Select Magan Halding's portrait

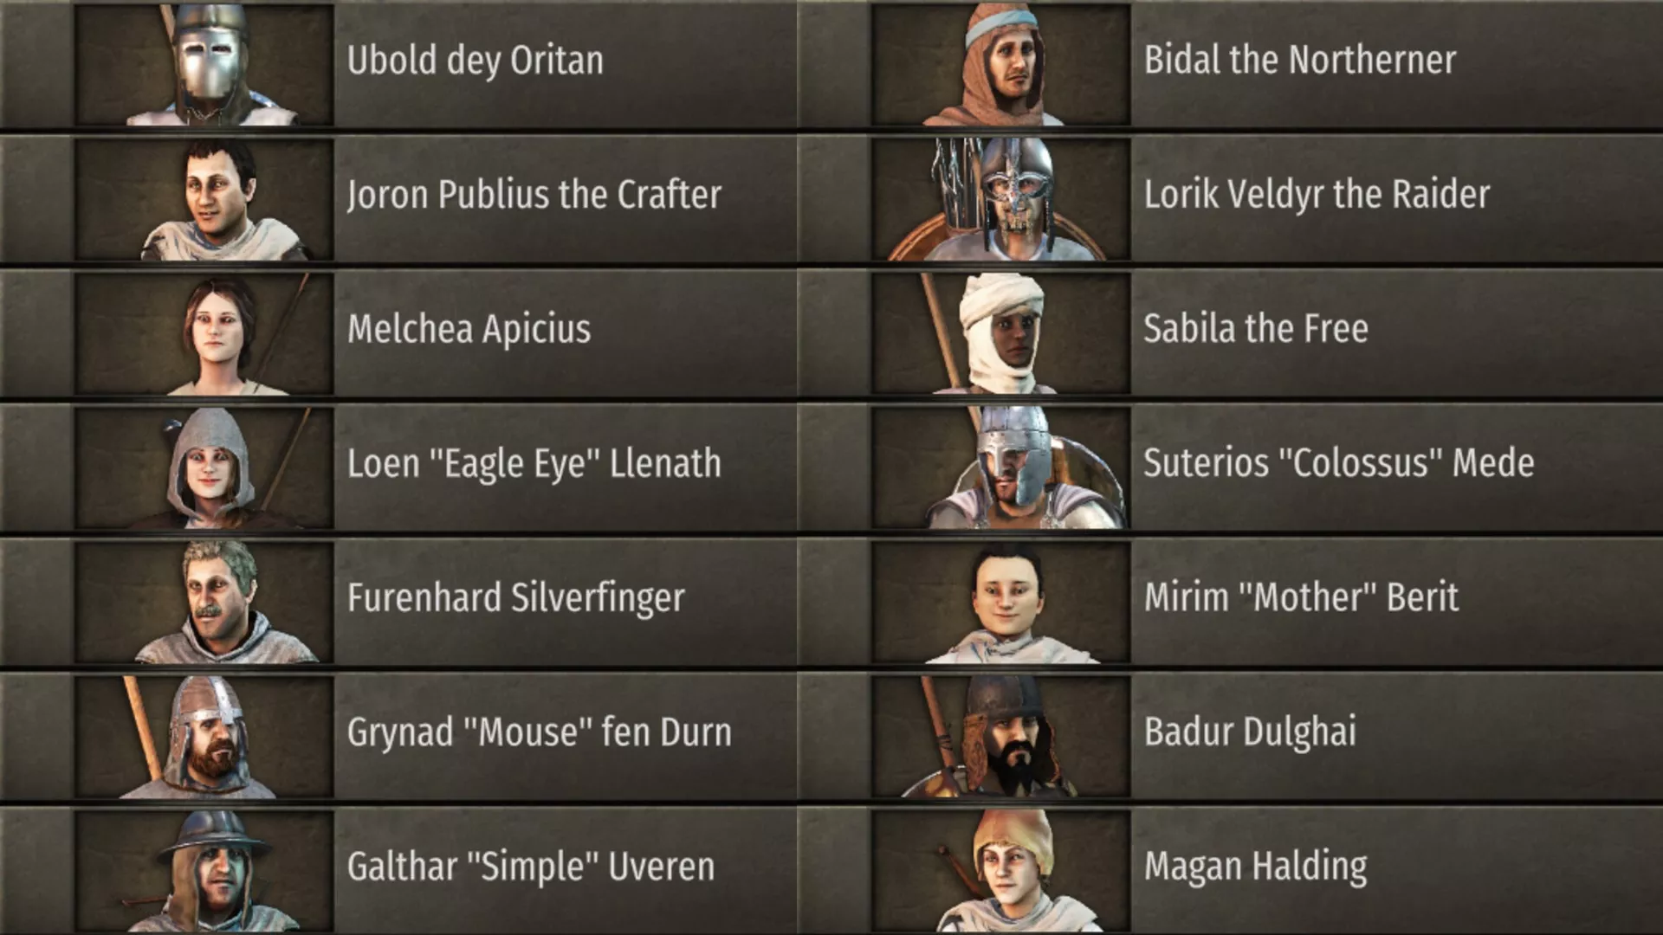point(1001,871)
